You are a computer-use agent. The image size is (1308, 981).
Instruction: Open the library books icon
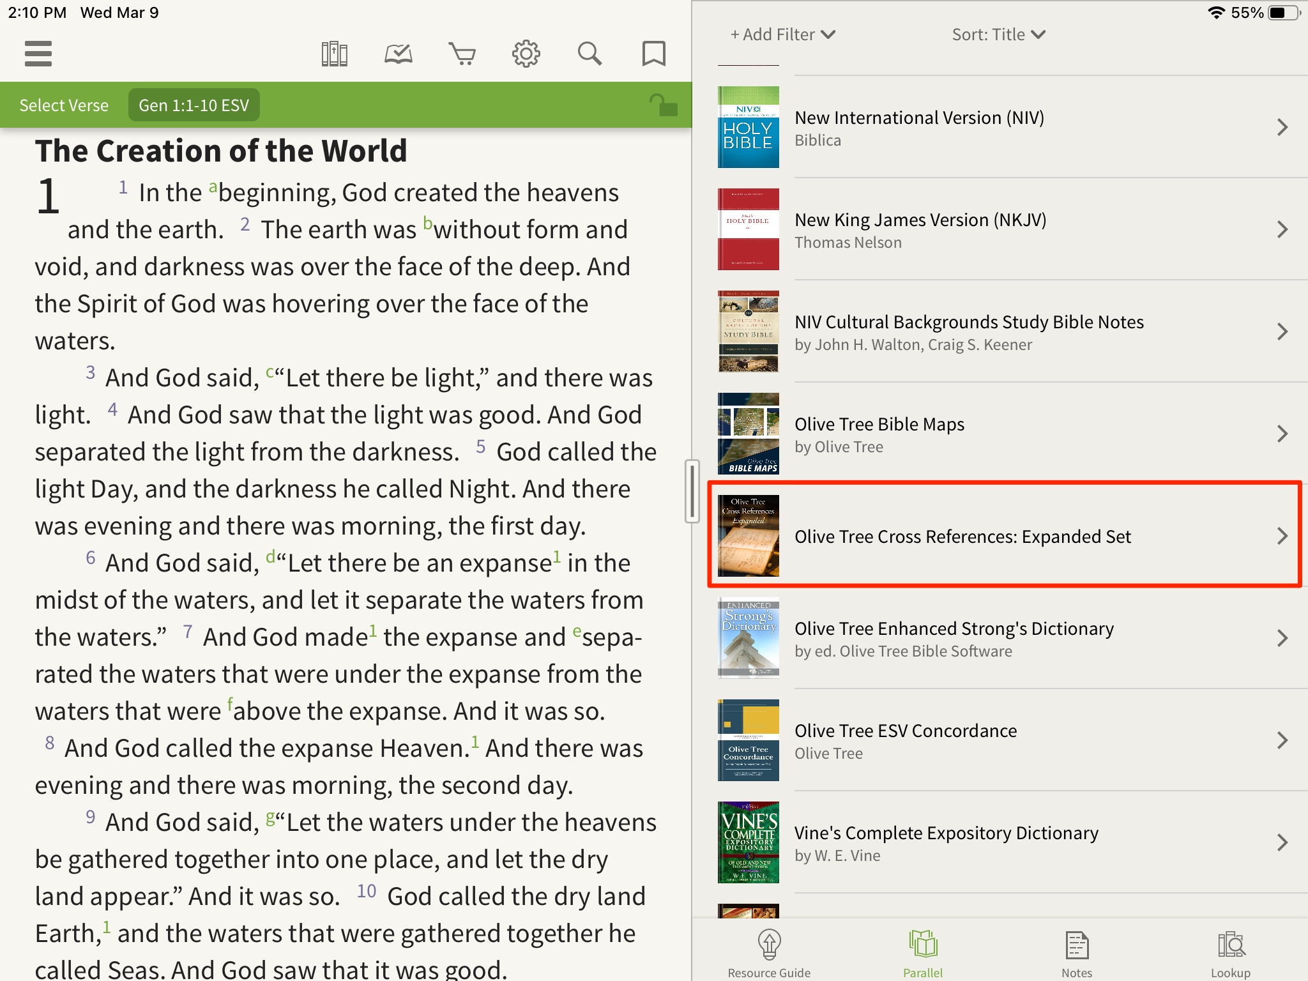click(x=334, y=54)
